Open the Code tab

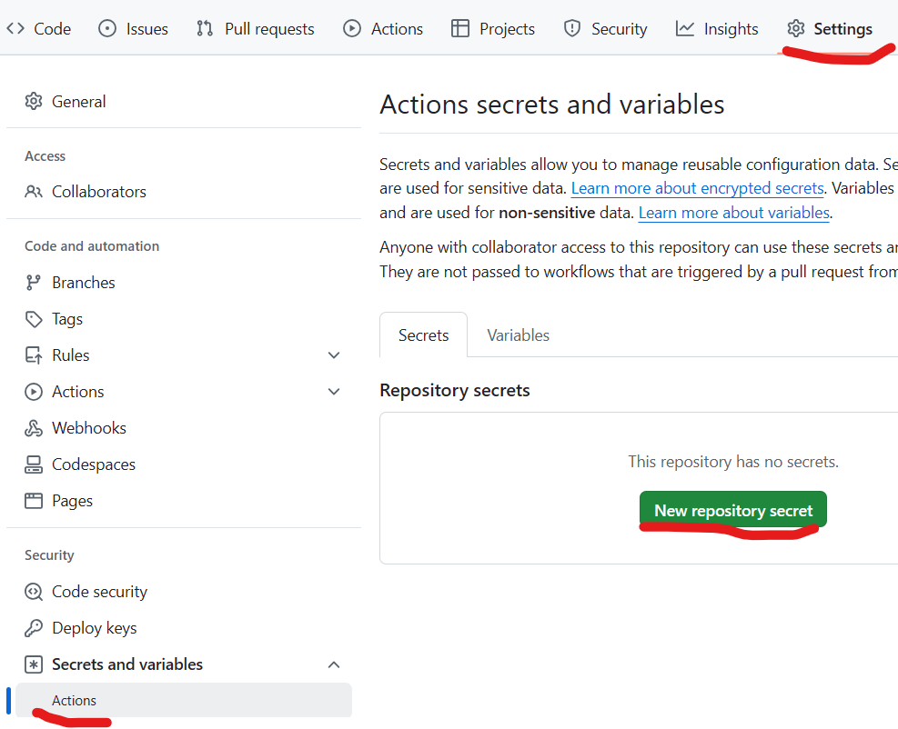pos(38,28)
